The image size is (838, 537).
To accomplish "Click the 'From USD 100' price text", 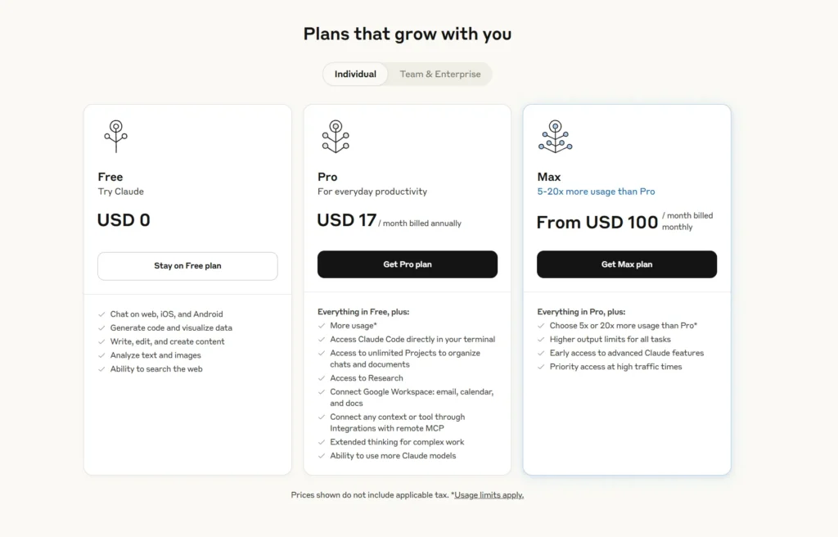I will 597,222.
